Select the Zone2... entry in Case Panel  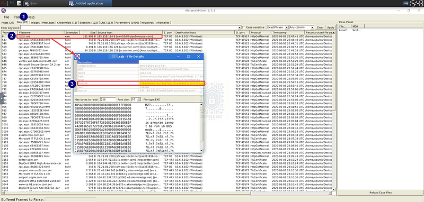tap(344, 30)
